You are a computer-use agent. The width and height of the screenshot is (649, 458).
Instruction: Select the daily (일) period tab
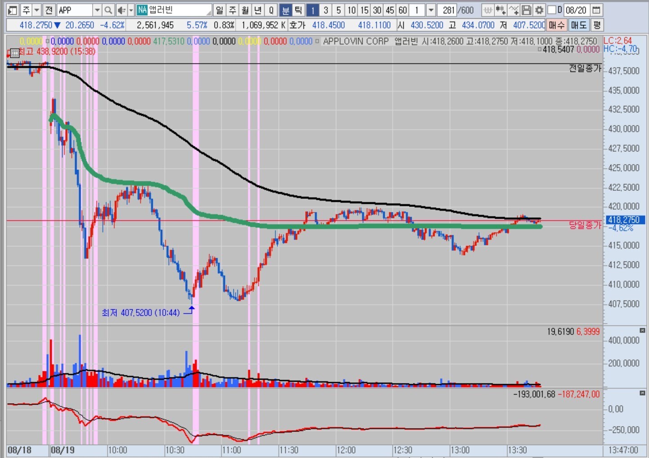click(219, 10)
